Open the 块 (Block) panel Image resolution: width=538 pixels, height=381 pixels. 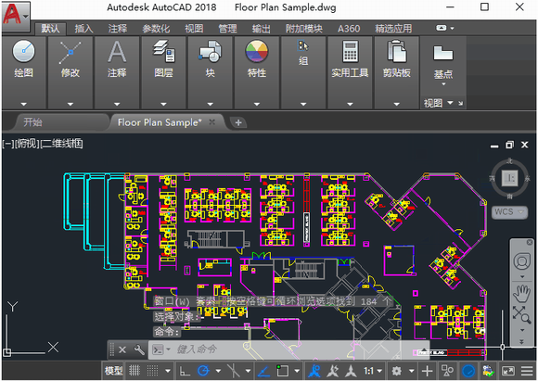point(211,59)
